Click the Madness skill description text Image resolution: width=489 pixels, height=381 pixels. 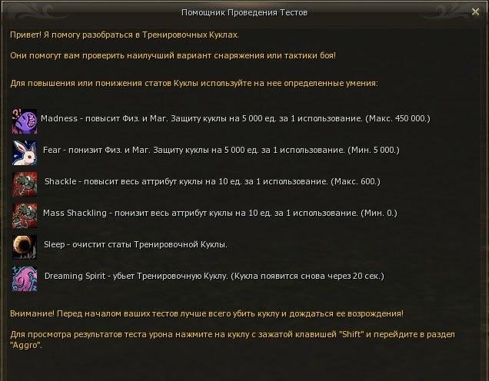coord(235,119)
